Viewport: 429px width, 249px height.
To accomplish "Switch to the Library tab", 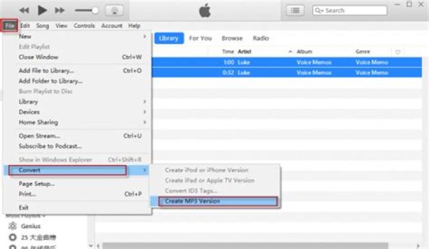I will (169, 38).
